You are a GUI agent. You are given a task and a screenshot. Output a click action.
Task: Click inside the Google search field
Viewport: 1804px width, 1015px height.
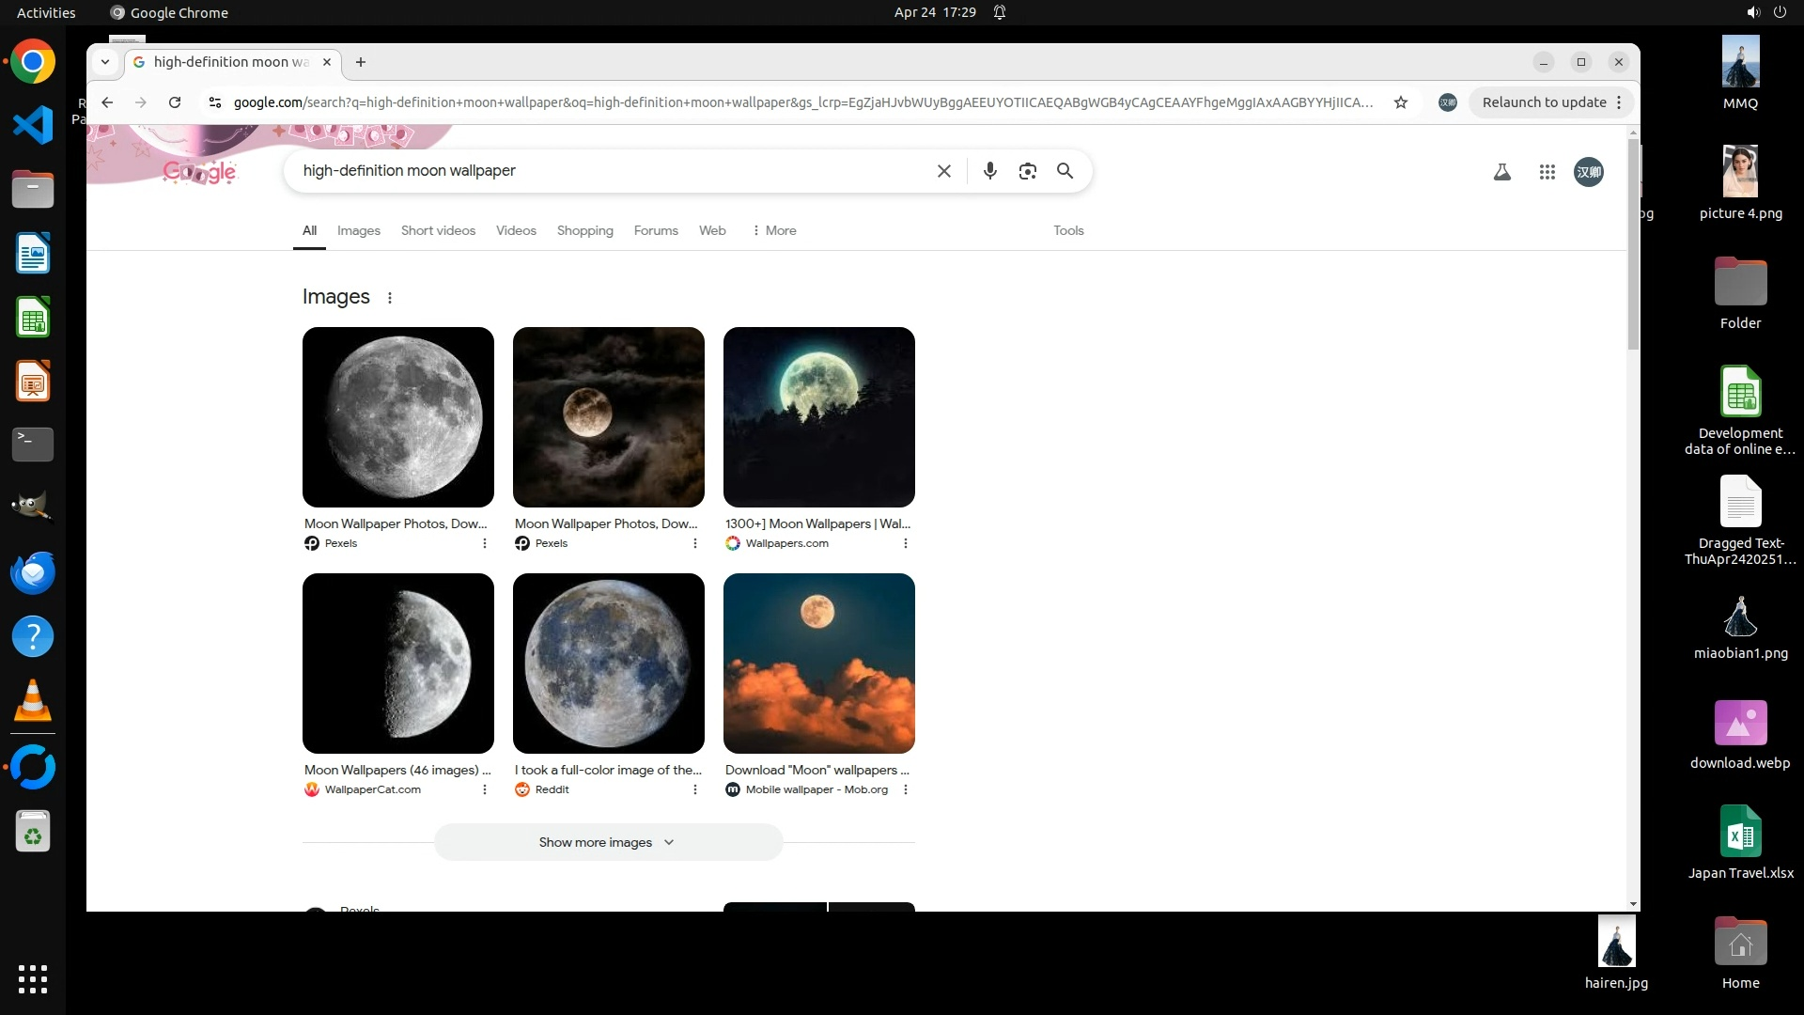click(611, 171)
